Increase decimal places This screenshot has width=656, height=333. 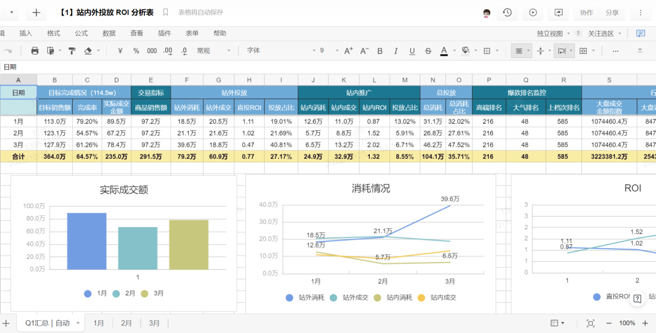point(168,50)
